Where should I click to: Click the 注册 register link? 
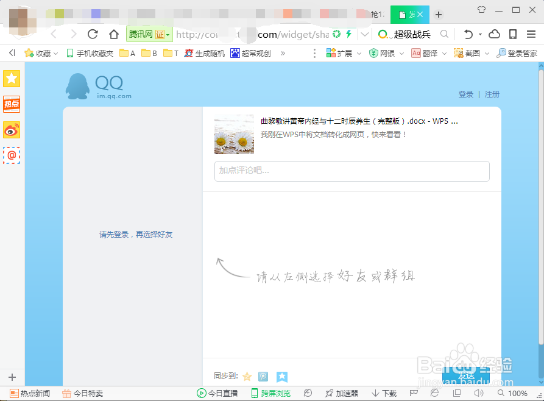click(x=492, y=94)
